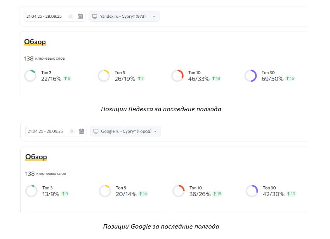
Task: Click the dropdown arrow after Yandex.ru - Сургут (973)
Action: tap(154, 16)
